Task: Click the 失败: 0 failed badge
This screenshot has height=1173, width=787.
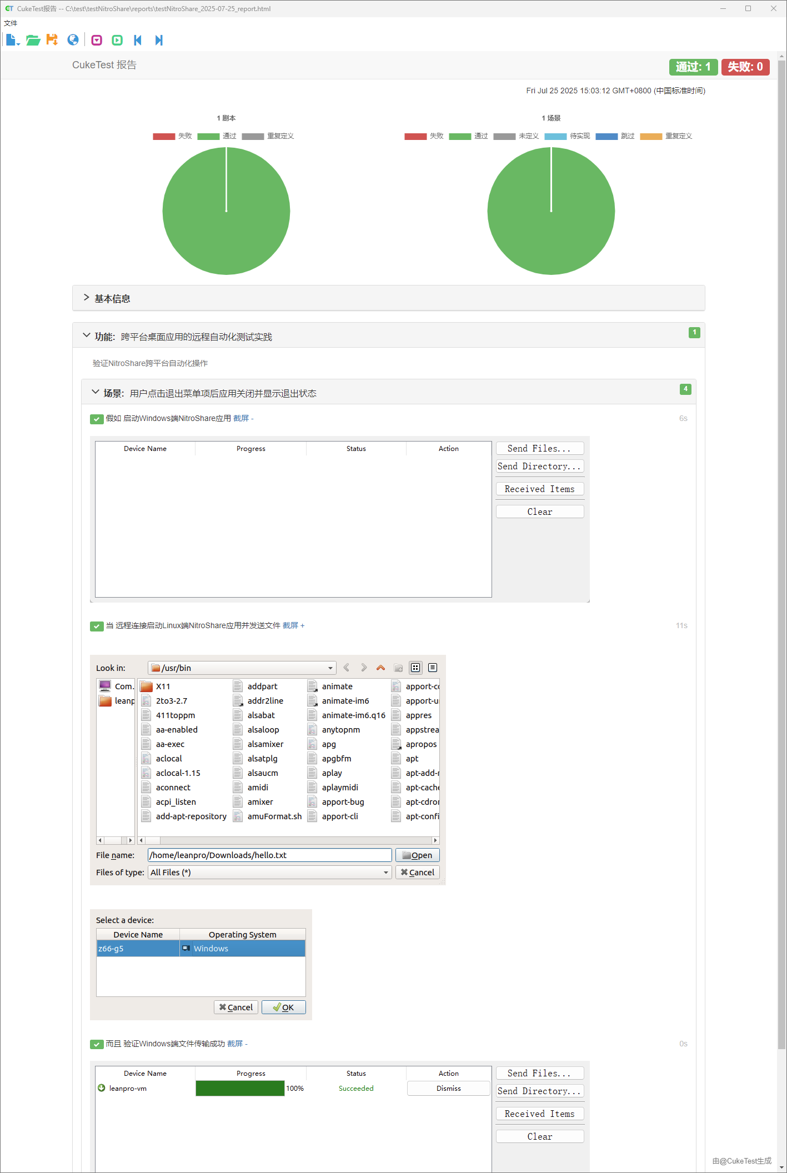Action: pos(745,67)
